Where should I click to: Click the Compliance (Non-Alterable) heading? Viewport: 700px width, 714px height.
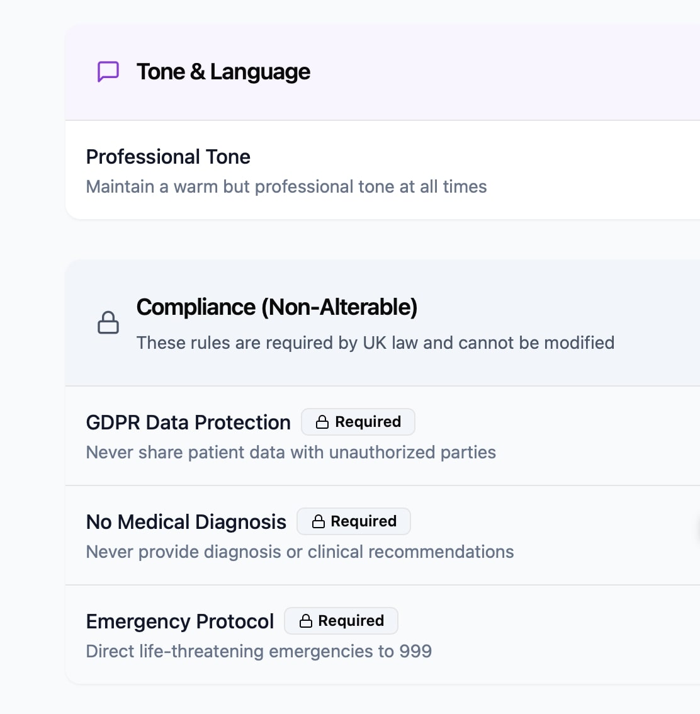[x=277, y=307]
